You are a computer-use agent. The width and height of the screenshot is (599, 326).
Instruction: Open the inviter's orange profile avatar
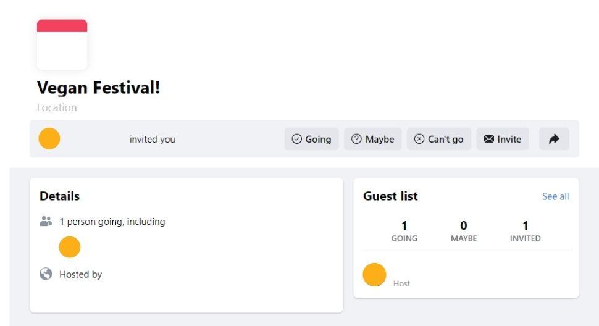click(49, 138)
